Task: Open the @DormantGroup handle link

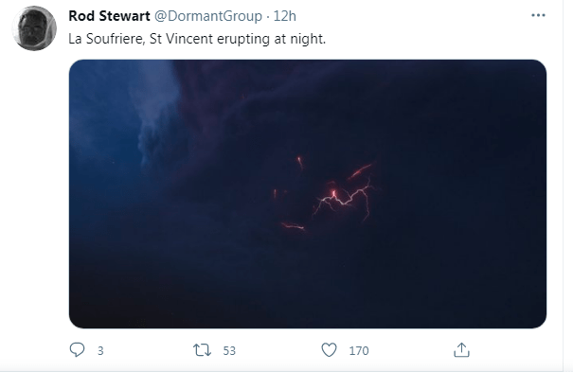Action: click(x=208, y=16)
